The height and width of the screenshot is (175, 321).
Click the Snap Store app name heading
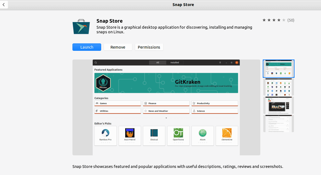pos(110,21)
